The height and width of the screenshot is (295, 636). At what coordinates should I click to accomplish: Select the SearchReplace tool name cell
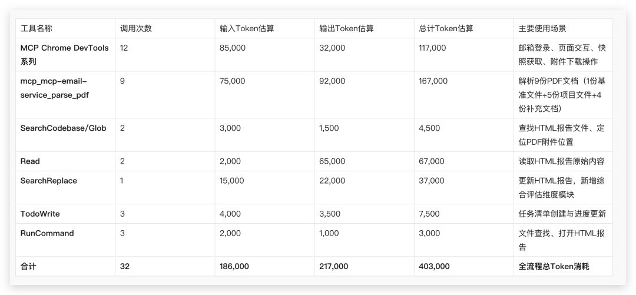point(48,181)
